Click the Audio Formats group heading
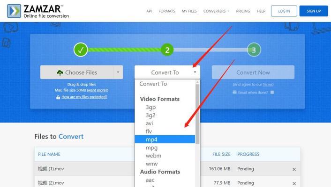331x187 pixels. (160, 172)
